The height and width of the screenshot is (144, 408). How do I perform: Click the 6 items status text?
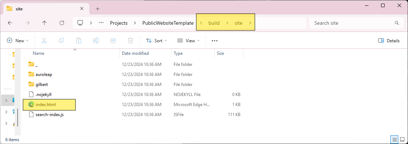tap(12, 140)
